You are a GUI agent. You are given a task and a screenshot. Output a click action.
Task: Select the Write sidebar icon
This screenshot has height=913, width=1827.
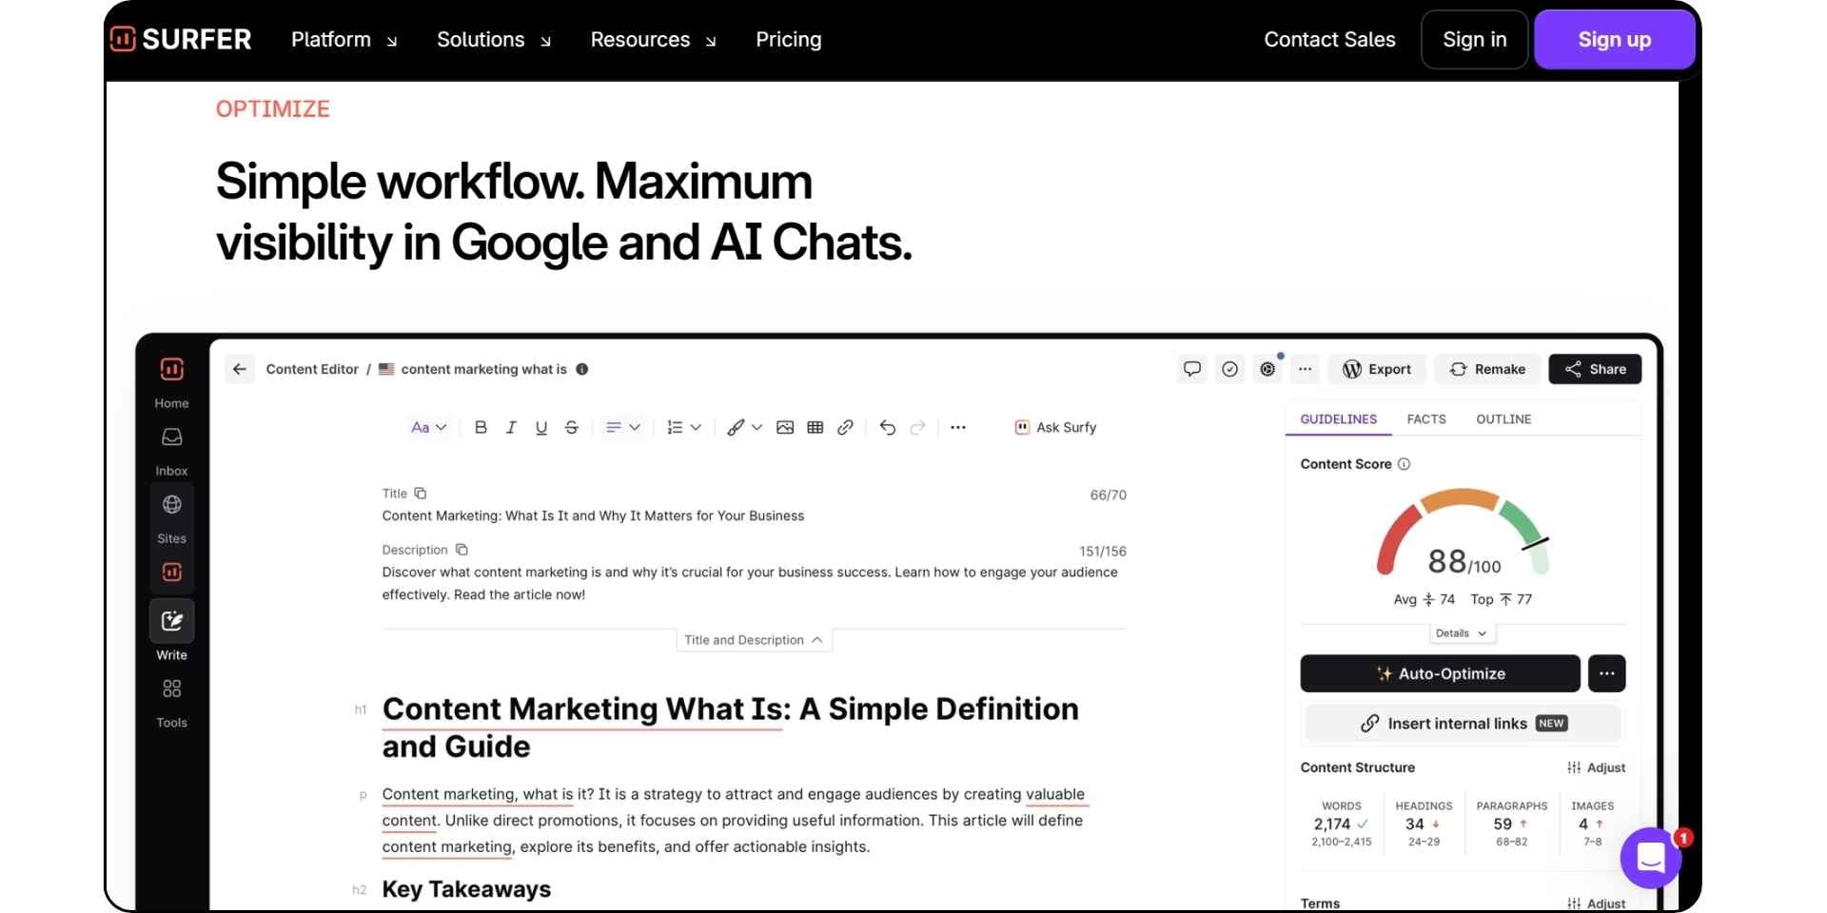[x=171, y=621]
